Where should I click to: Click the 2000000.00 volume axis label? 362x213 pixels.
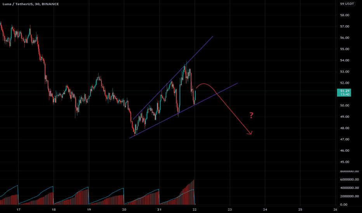350,196
